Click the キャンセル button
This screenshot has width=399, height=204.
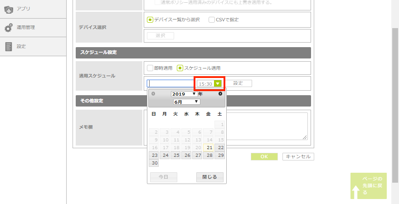(298, 157)
